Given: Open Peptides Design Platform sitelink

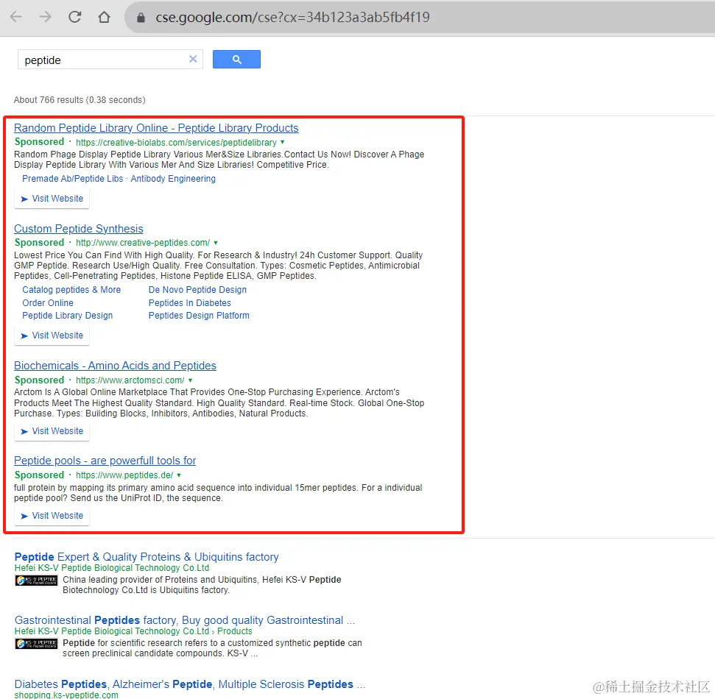Looking at the screenshot, I should point(199,316).
